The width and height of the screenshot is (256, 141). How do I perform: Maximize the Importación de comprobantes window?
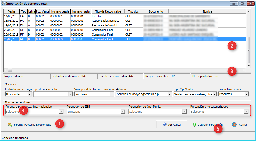point(242,4)
